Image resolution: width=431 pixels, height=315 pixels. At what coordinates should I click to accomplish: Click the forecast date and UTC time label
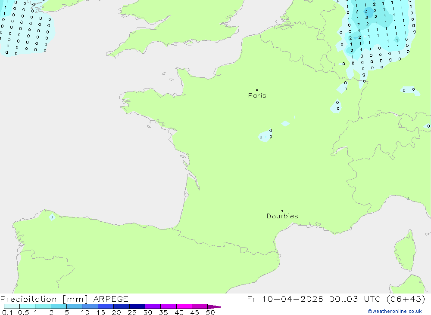(336, 299)
